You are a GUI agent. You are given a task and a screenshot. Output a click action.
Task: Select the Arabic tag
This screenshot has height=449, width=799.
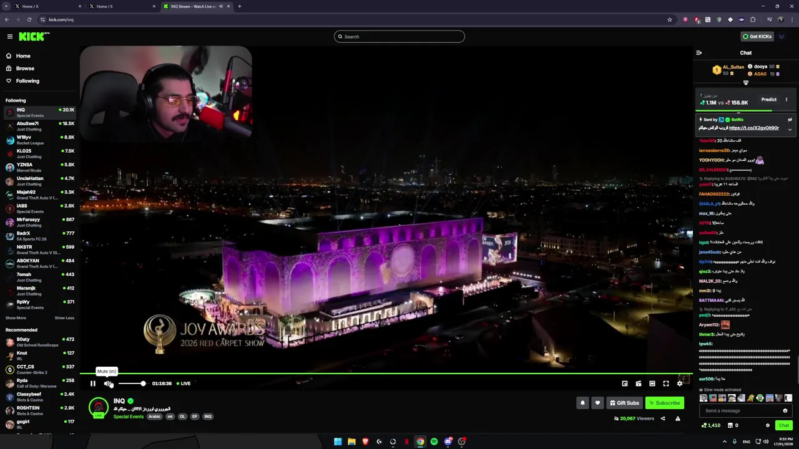(x=154, y=417)
